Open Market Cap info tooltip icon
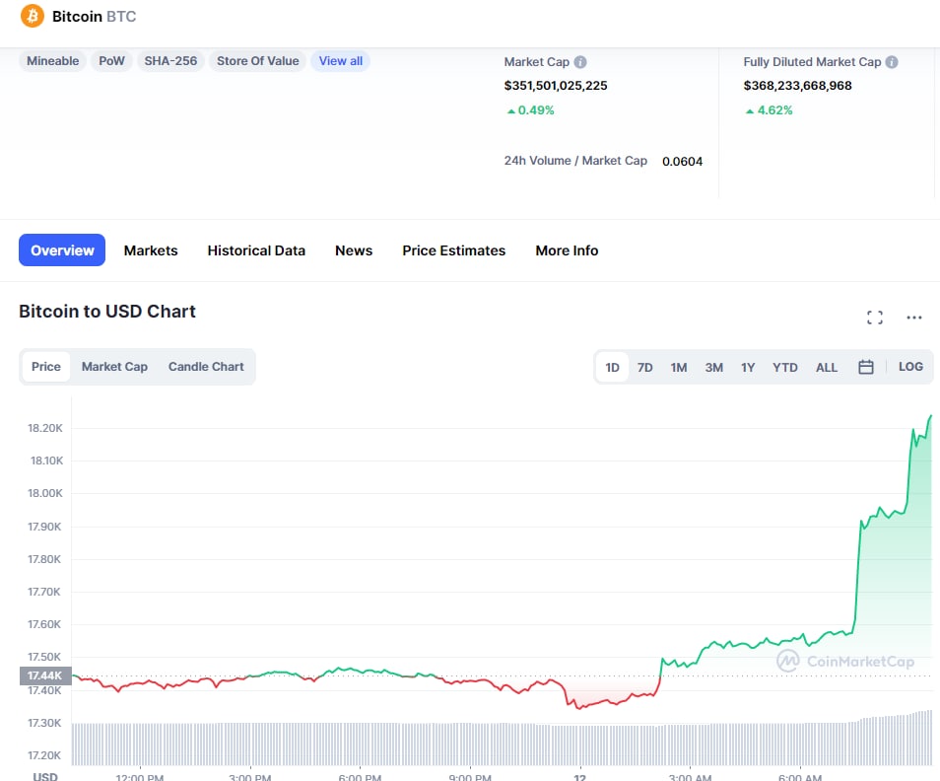The height and width of the screenshot is (781, 940). 580,62
